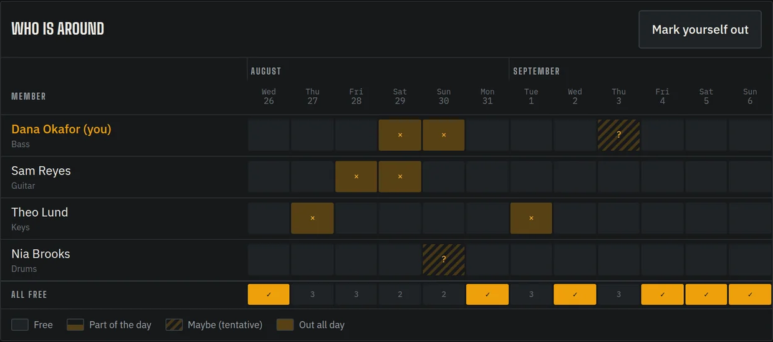Image resolution: width=773 pixels, height=342 pixels.
Task: Click the Out all day legend swatch
Action: (285, 325)
